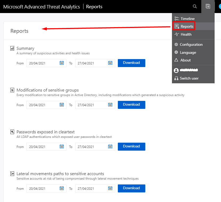The width and height of the screenshot is (221, 202).
Task: Toggle the main menu icon in header
Action: [x=208, y=6]
